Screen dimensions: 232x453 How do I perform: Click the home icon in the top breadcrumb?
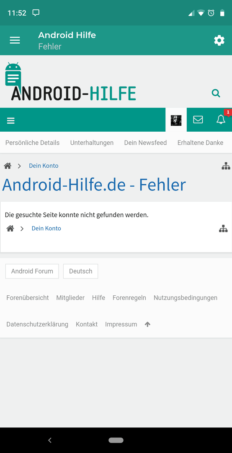pos(8,166)
